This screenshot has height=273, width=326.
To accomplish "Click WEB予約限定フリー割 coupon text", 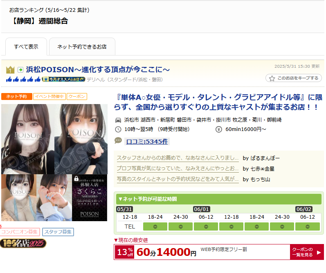I will coord(224,249).
